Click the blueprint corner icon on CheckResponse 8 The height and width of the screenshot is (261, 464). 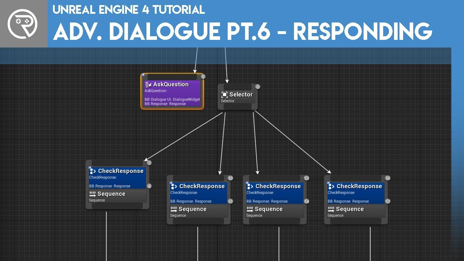pos(90,168)
